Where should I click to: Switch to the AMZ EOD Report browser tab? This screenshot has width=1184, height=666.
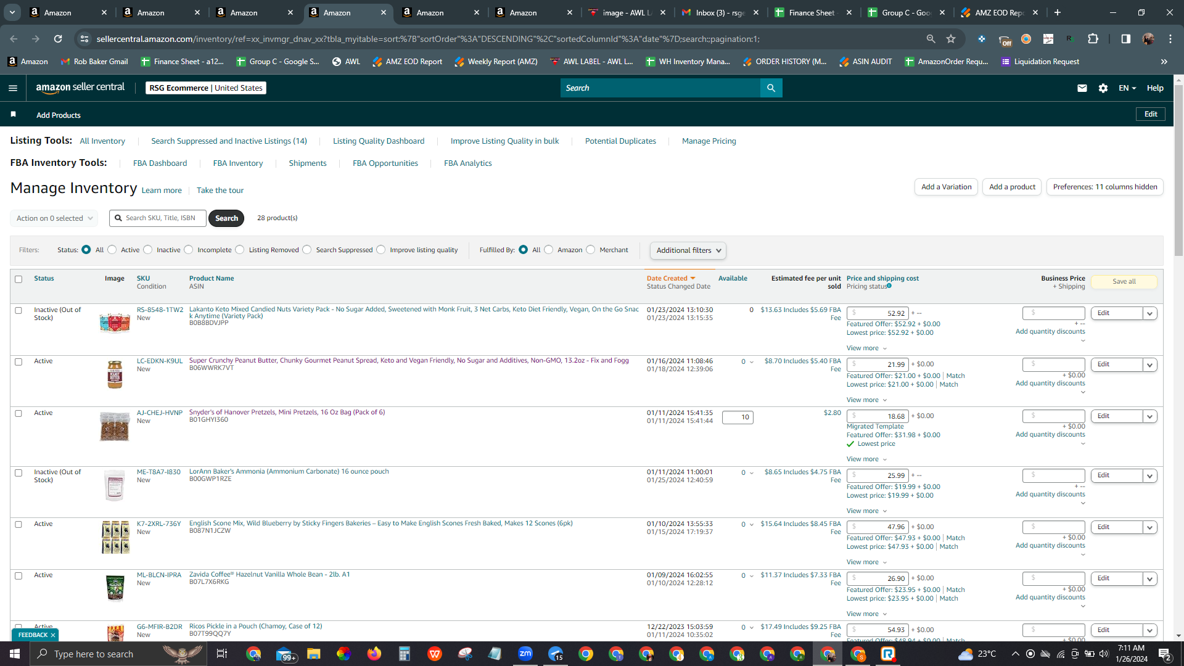point(1000,12)
